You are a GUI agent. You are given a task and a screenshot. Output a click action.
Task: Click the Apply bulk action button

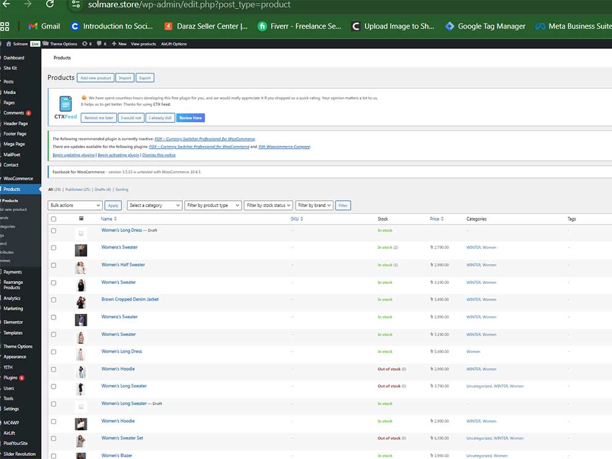click(x=113, y=206)
